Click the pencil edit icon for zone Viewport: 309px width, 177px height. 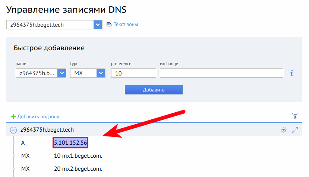click(x=295, y=130)
